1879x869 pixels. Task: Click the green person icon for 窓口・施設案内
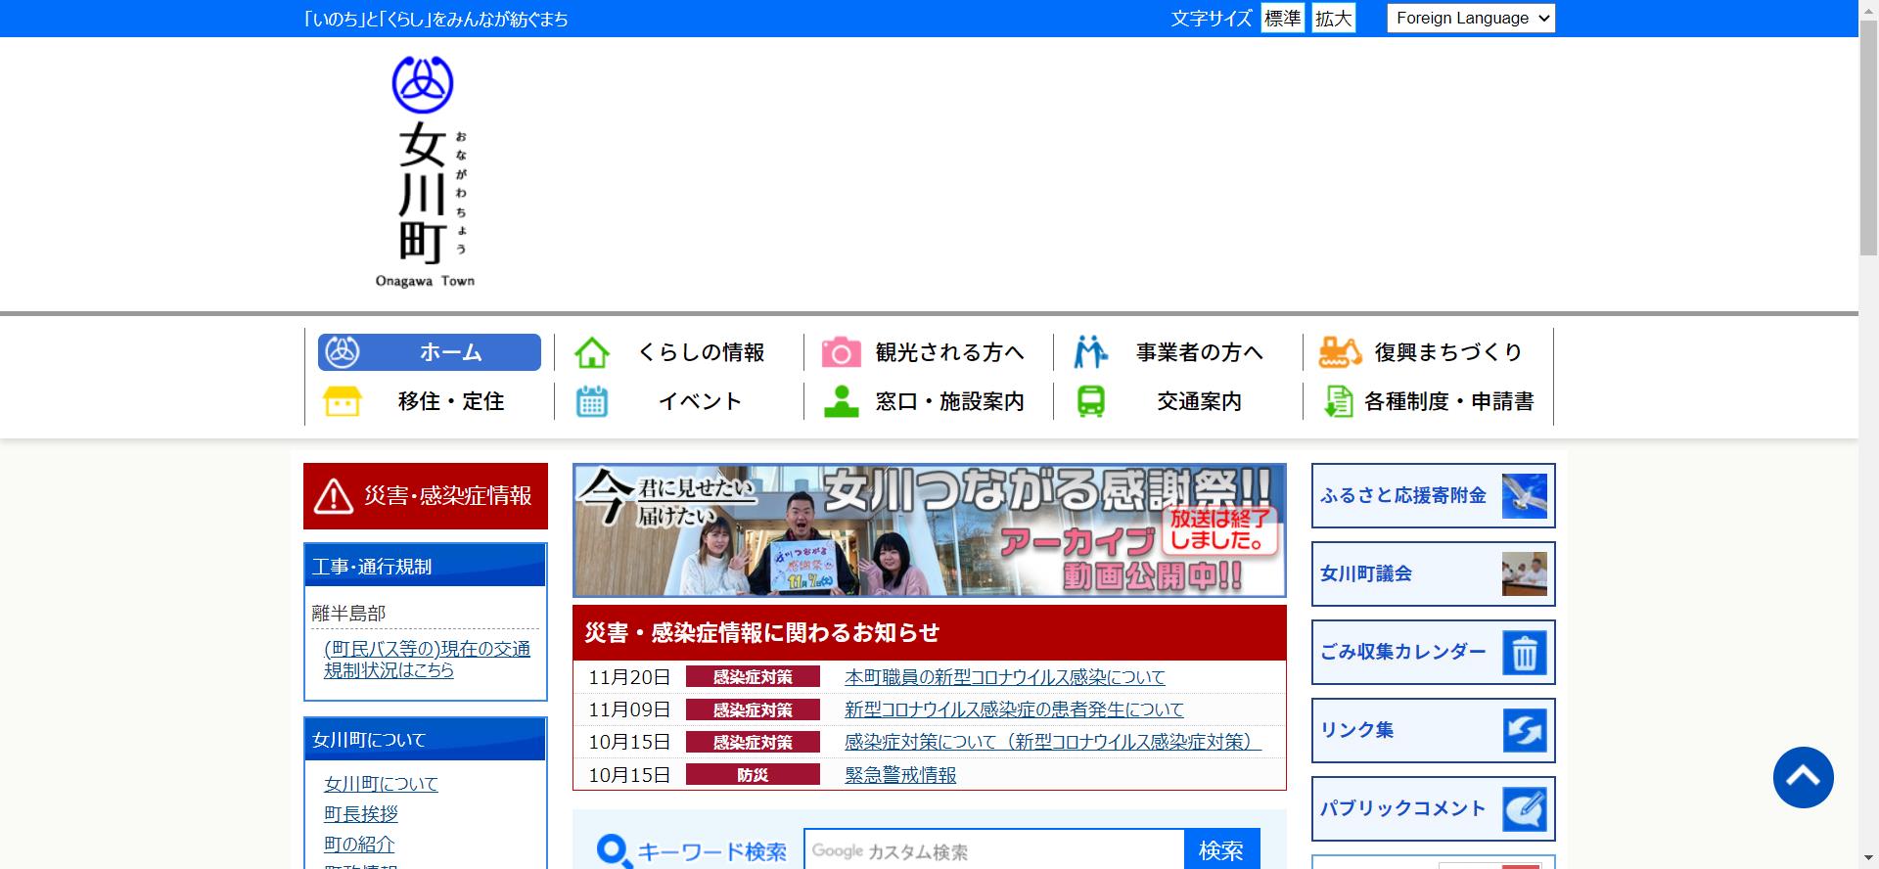[841, 401]
